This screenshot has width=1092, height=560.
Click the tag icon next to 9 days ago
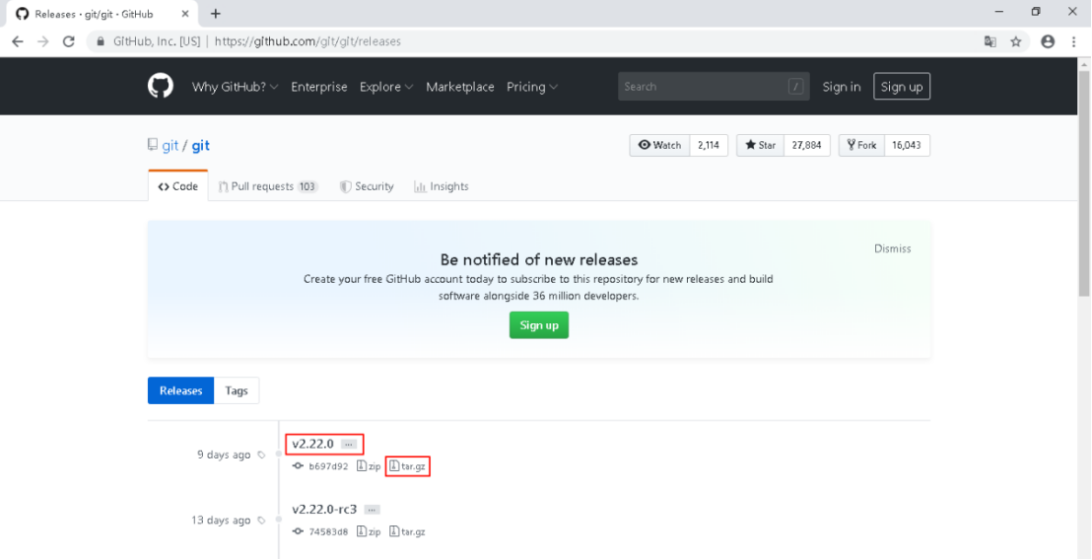[261, 455]
